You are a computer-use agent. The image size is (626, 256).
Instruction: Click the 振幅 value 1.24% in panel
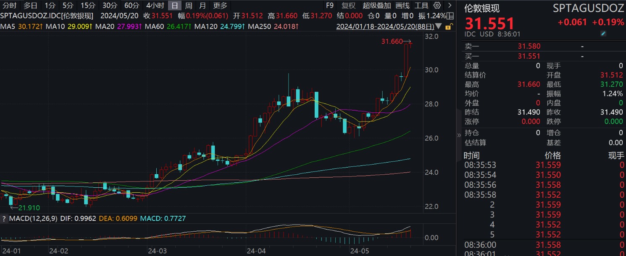coord(613,93)
